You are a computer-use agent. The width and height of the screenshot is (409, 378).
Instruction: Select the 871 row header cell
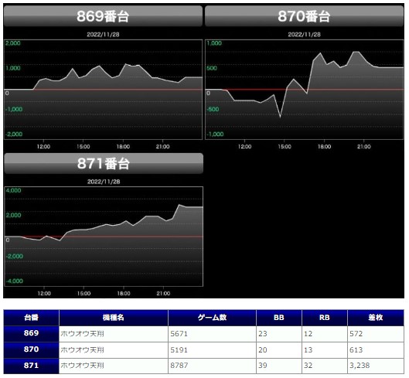click(31, 366)
